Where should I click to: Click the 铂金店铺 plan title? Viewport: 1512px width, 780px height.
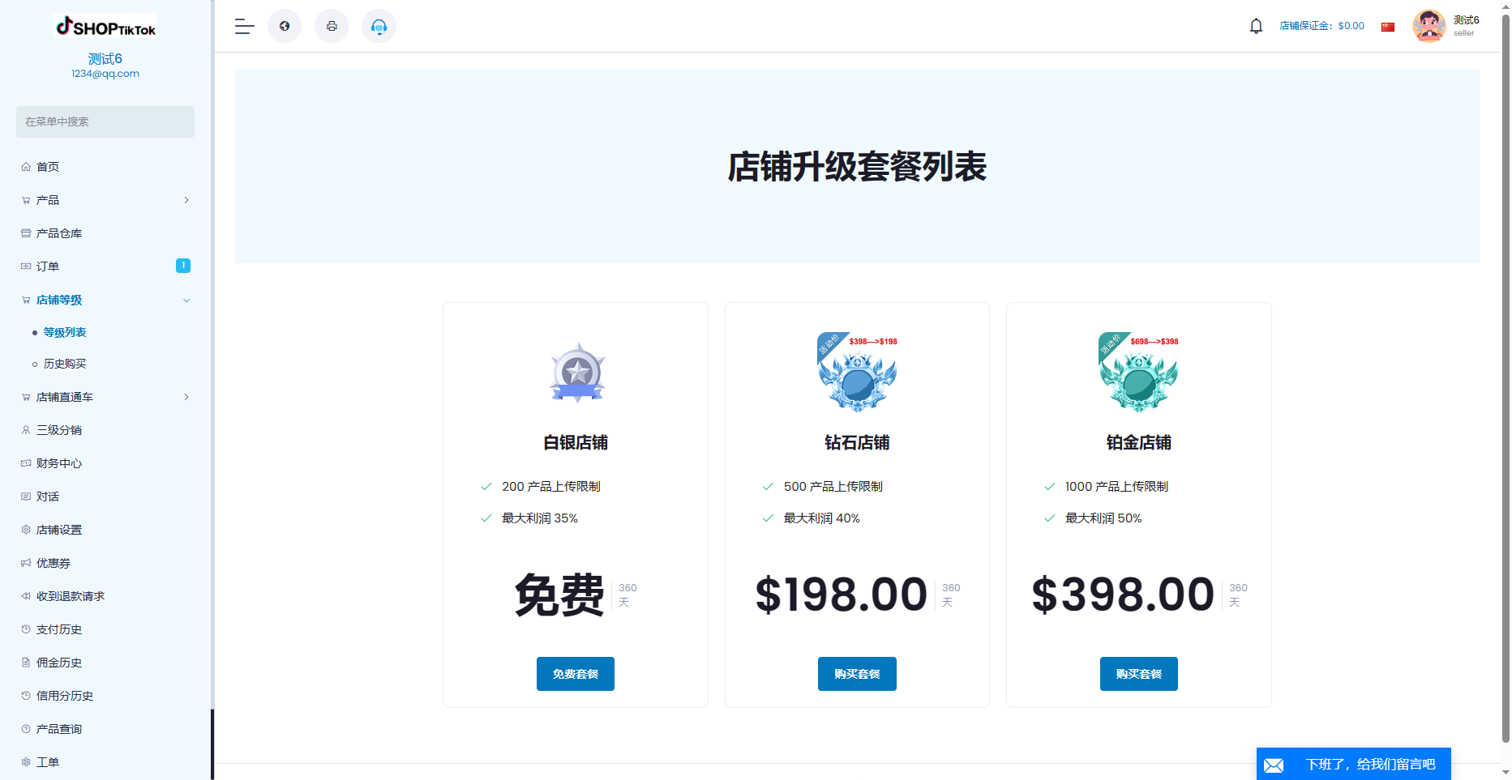[x=1139, y=442]
